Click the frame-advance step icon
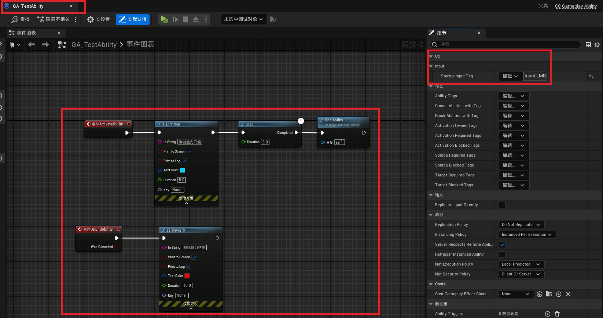603x318 pixels. (176, 19)
